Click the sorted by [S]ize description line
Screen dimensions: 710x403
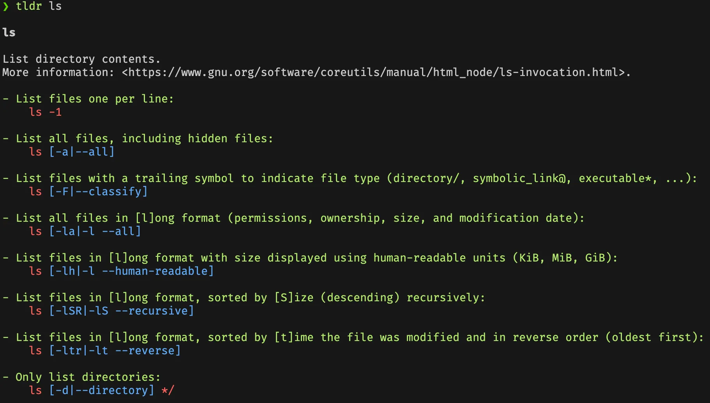pyautogui.click(x=250, y=298)
